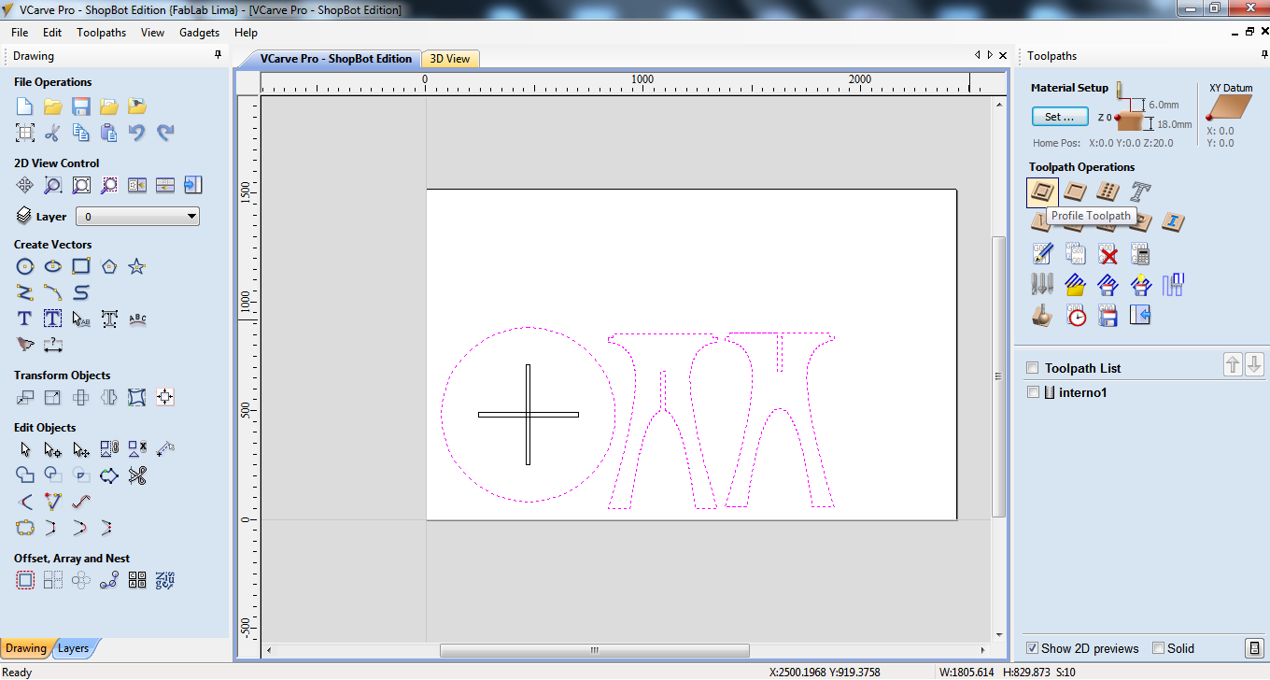This screenshot has width=1270, height=680.
Task: Check the interno1 toolpath checkbox
Action: [1033, 392]
